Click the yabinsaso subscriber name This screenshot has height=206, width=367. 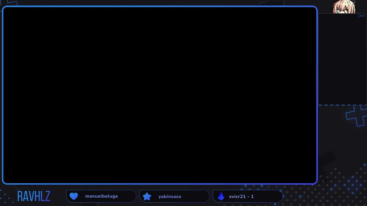tap(170, 197)
